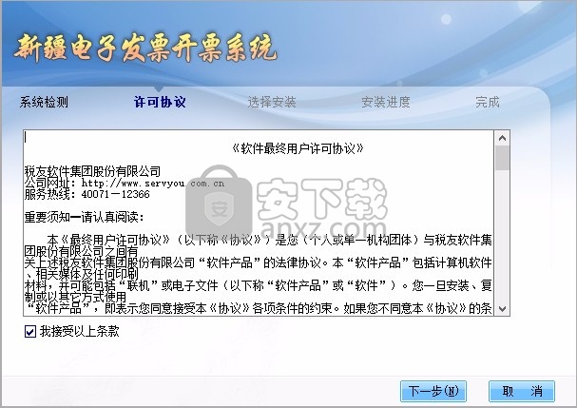Click the 取消 button

(x=522, y=391)
